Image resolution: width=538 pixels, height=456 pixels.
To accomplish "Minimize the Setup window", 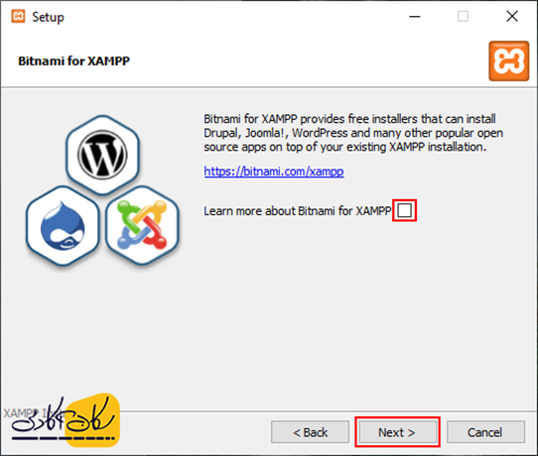I will tap(415, 17).
